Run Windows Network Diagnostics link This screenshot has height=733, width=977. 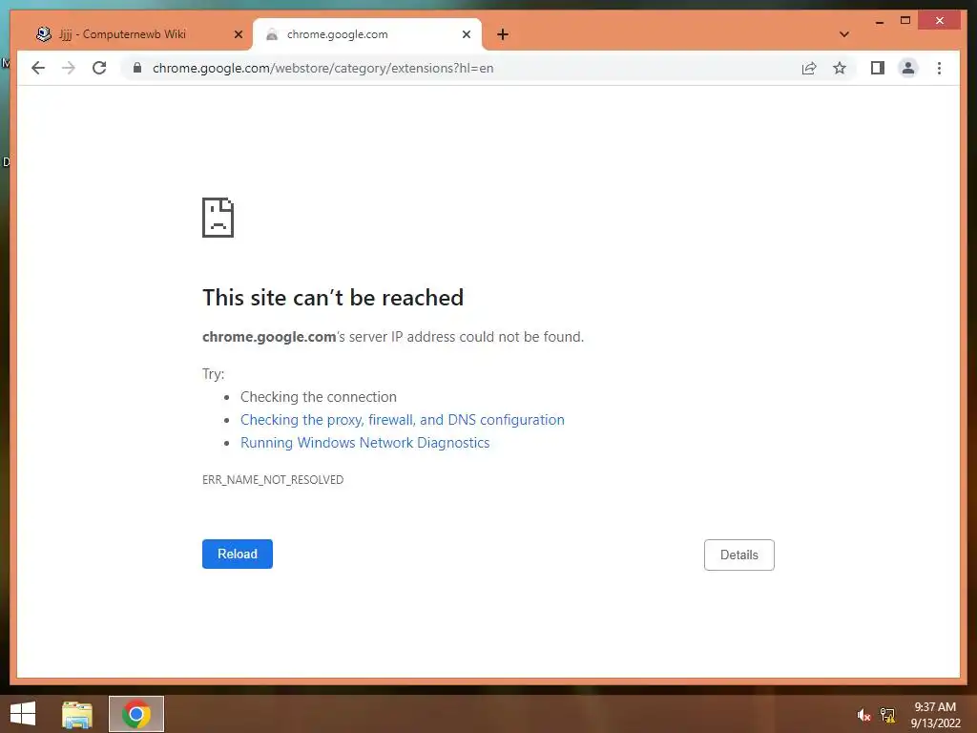[365, 443]
